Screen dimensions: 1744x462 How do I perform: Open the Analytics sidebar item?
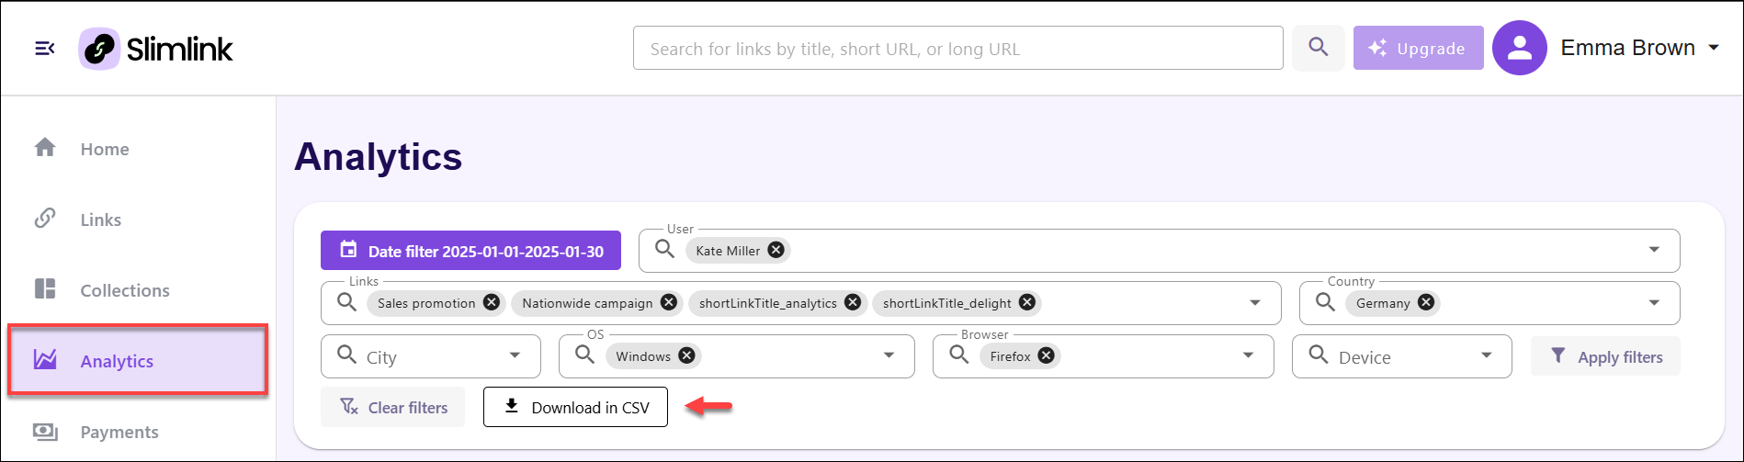click(x=138, y=360)
